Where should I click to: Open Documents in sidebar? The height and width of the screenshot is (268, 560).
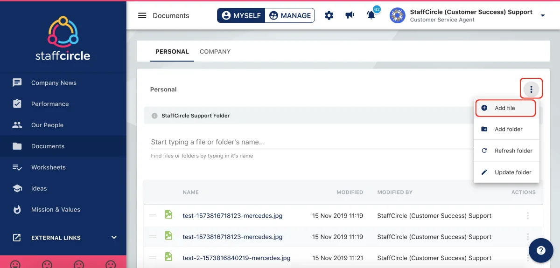click(63, 146)
